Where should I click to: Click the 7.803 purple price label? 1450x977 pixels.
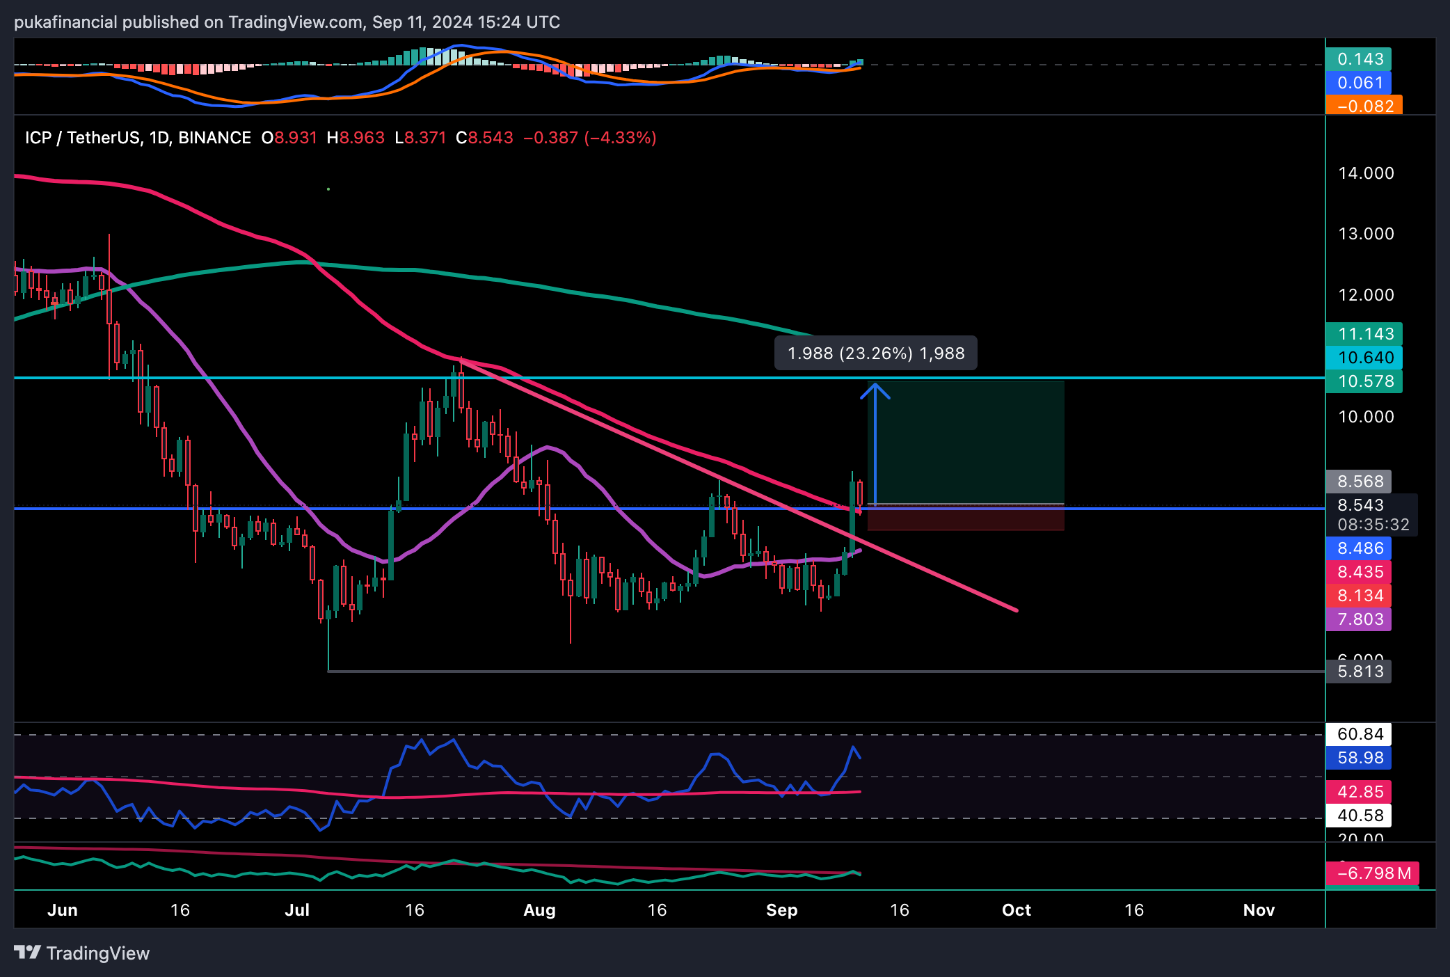pyautogui.click(x=1359, y=619)
